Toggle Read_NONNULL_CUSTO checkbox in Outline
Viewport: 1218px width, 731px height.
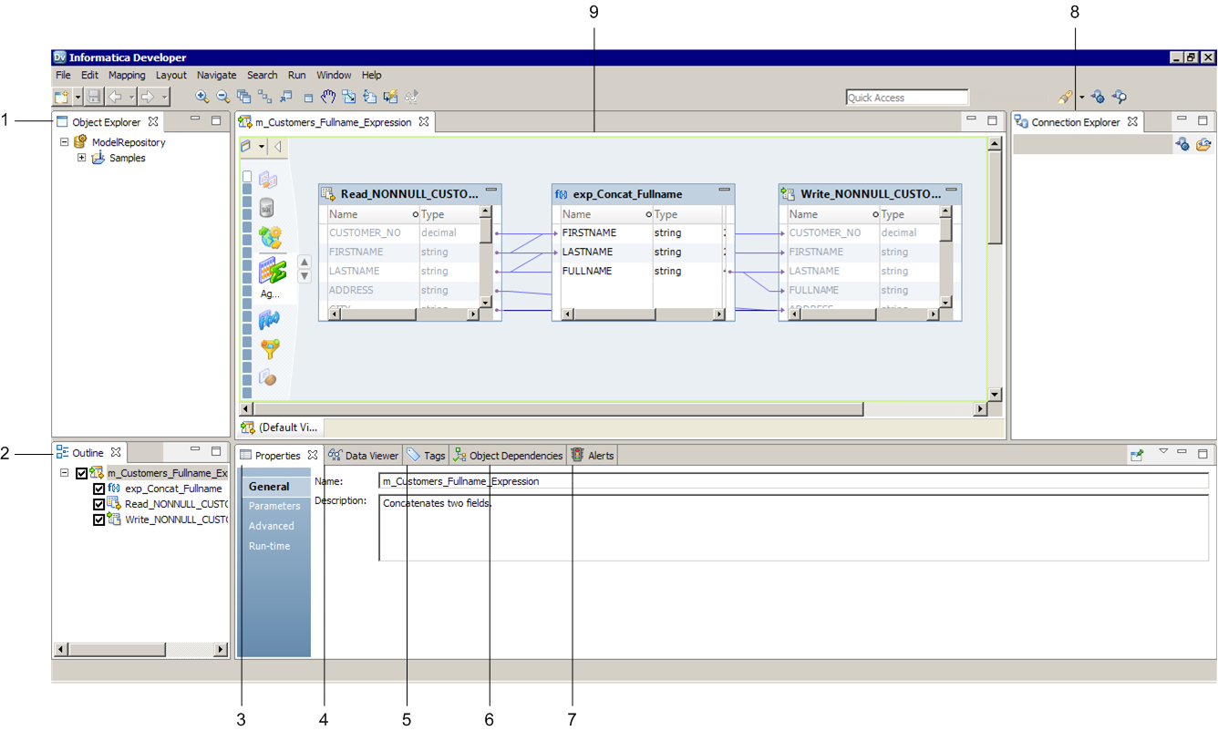pos(99,504)
